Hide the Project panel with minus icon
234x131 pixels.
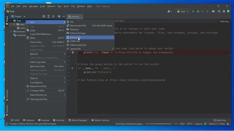(64, 16)
